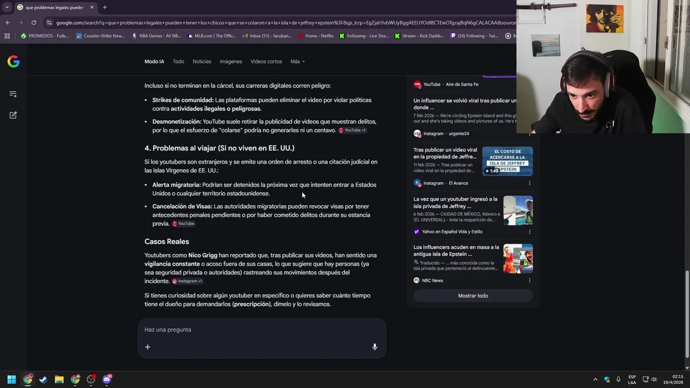Click the YouTube source chip after Visas

(x=184, y=224)
